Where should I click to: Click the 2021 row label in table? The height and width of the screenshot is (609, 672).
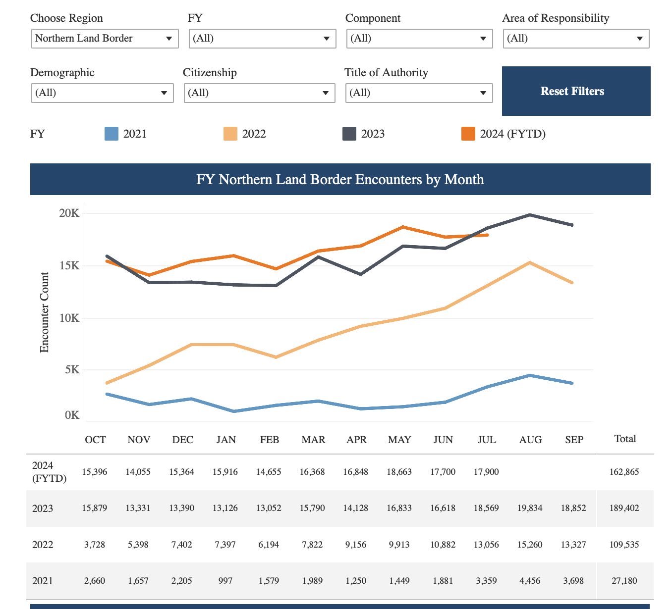pos(43,581)
